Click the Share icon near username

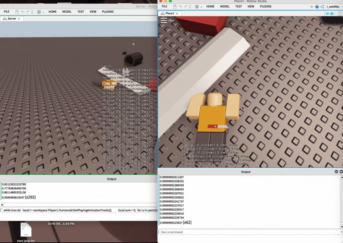point(322,7)
